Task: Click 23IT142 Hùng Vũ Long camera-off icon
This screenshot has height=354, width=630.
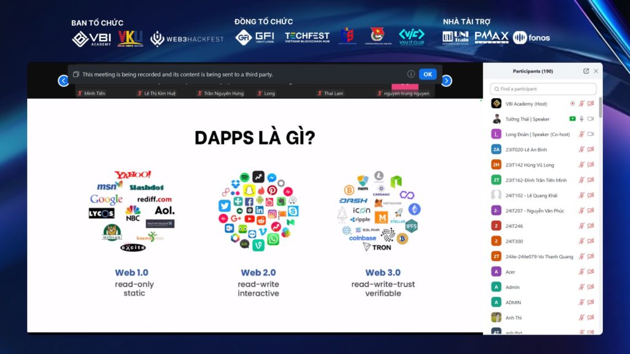Action: [591, 165]
